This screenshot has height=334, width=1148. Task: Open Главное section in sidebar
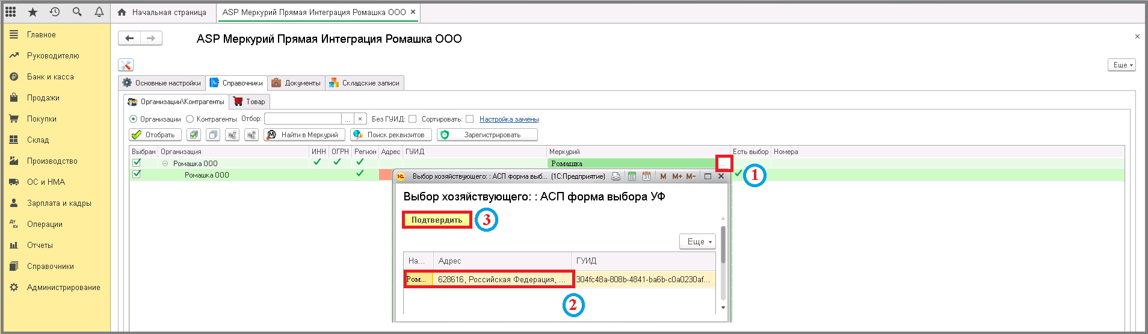pos(41,35)
